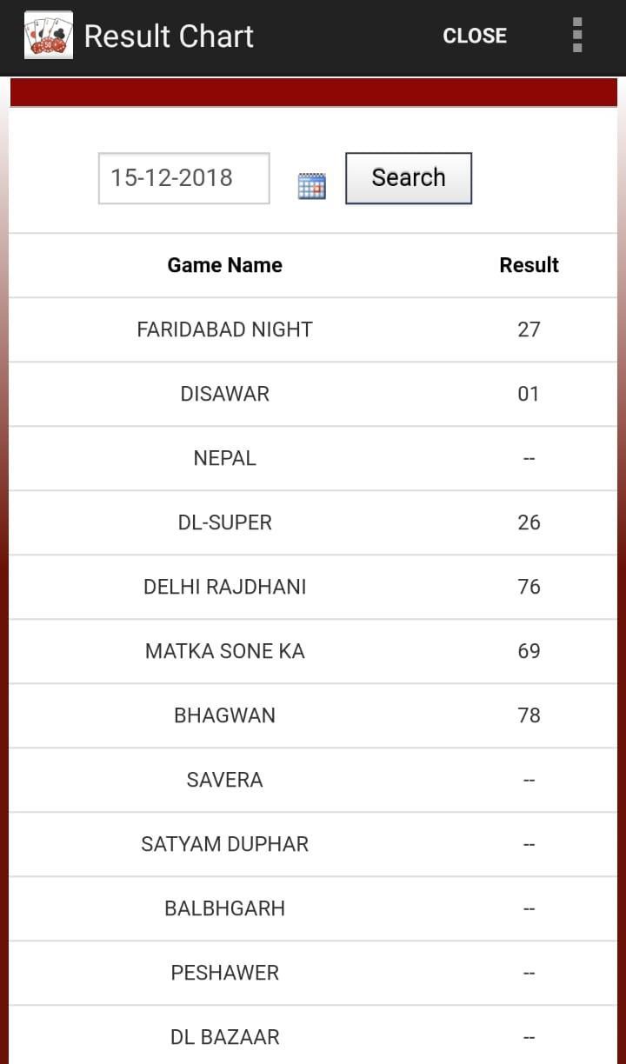The image size is (626, 1064).
Task: Tap the DL BAZAAR game name
Action: (x=224, y=1037)
